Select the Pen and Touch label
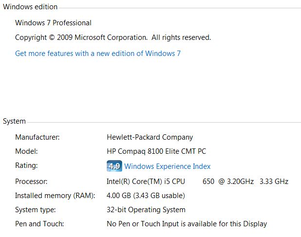The height and width of the screenshot is (237, 301). click(39, 224)
